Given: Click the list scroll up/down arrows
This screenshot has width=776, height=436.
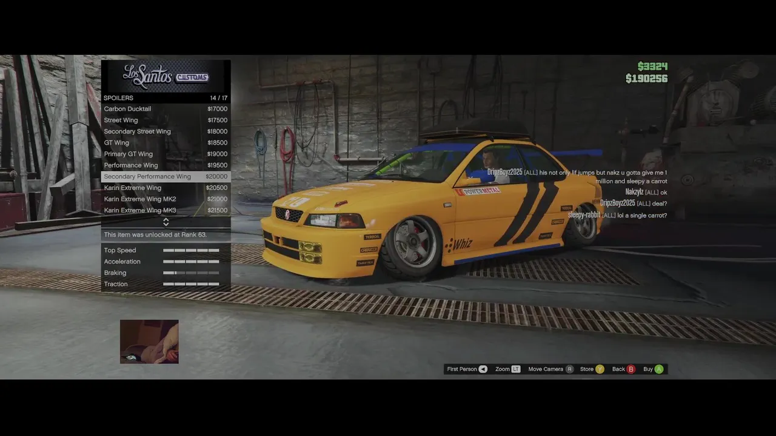Looking at the screenshot, I should (x=166, y=222).
